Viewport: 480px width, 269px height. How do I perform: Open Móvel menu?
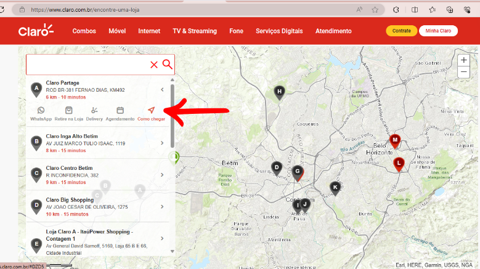(117, 31)
